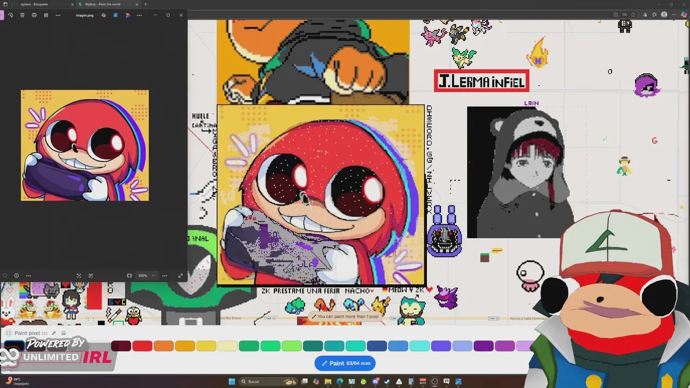
Task: Select the gold amber color swatch
Action: (185, 346)
